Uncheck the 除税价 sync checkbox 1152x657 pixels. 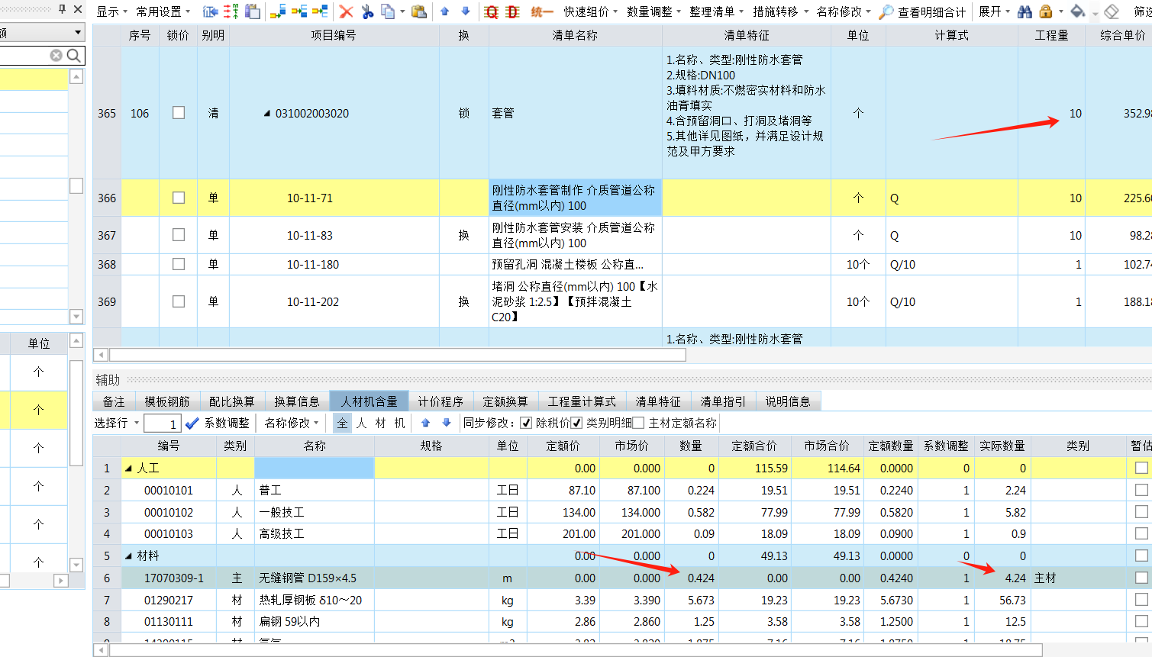pos(526,423)
